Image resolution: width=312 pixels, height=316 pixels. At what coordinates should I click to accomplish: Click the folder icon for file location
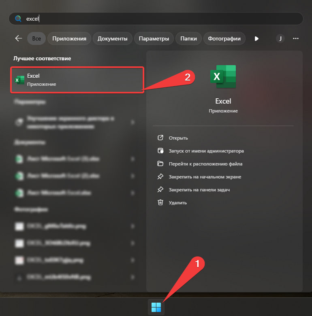pos(160,164)
